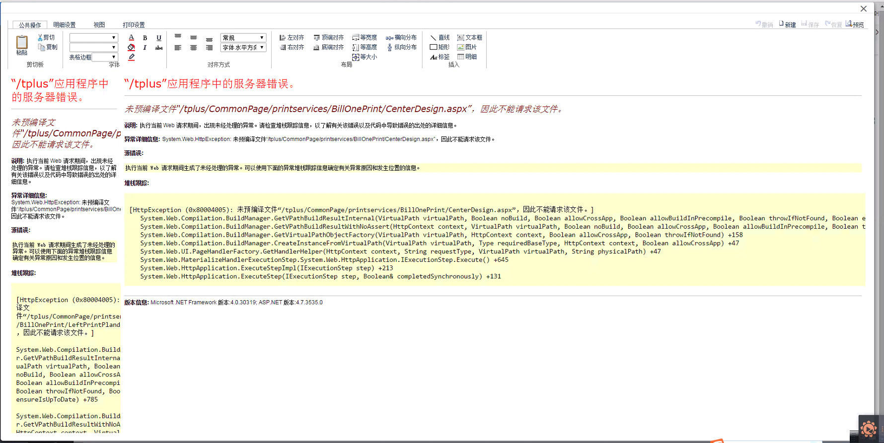Open the 常规 format dropdown
The width and height of the screenshot is (884, 443).
pos(243,38)
